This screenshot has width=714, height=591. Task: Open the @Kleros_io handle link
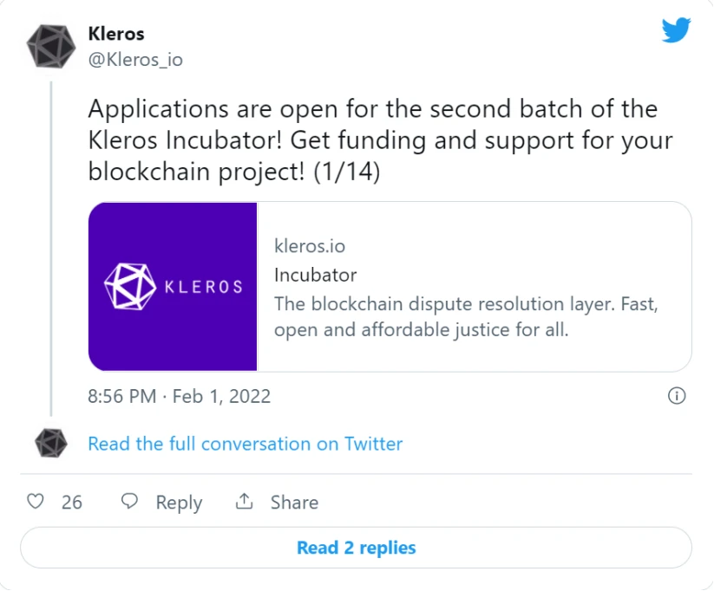(x=135, y=60)
